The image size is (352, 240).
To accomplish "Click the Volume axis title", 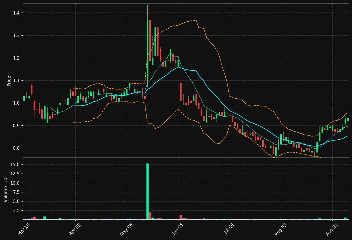I will pyautogui.click(x=6, y=189).
